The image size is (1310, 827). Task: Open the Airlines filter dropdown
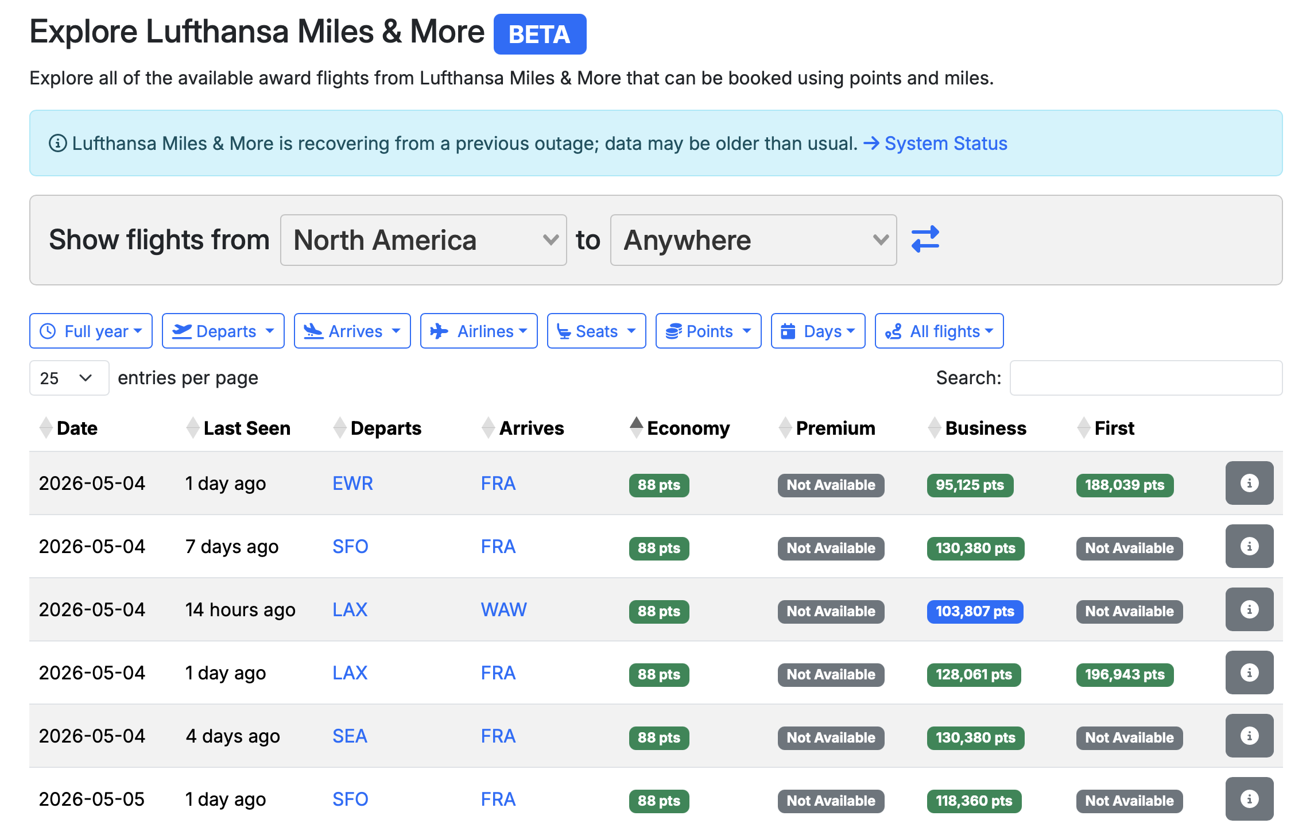pyautogui.click(x=479, y=331)
